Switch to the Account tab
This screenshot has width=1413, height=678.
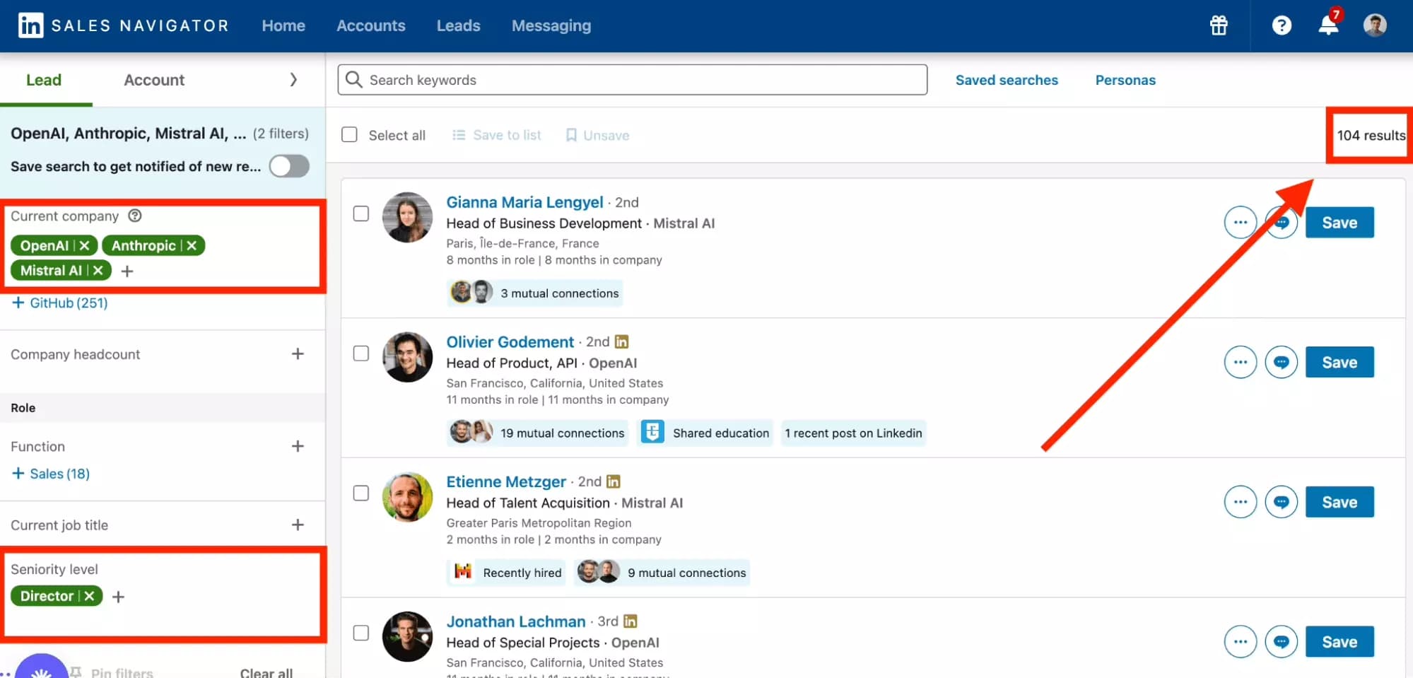click(x=153, y=79)
